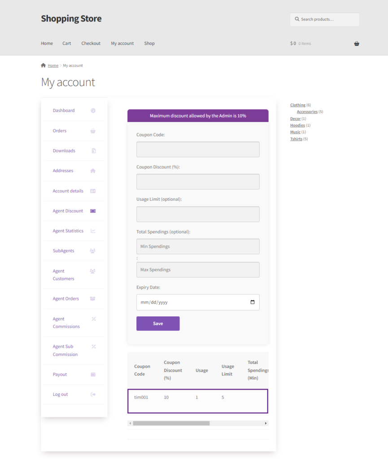The width and height of the screenshot is (388, 459).
Task: Focus the Coupon Code input field
Action: point(198,149)
